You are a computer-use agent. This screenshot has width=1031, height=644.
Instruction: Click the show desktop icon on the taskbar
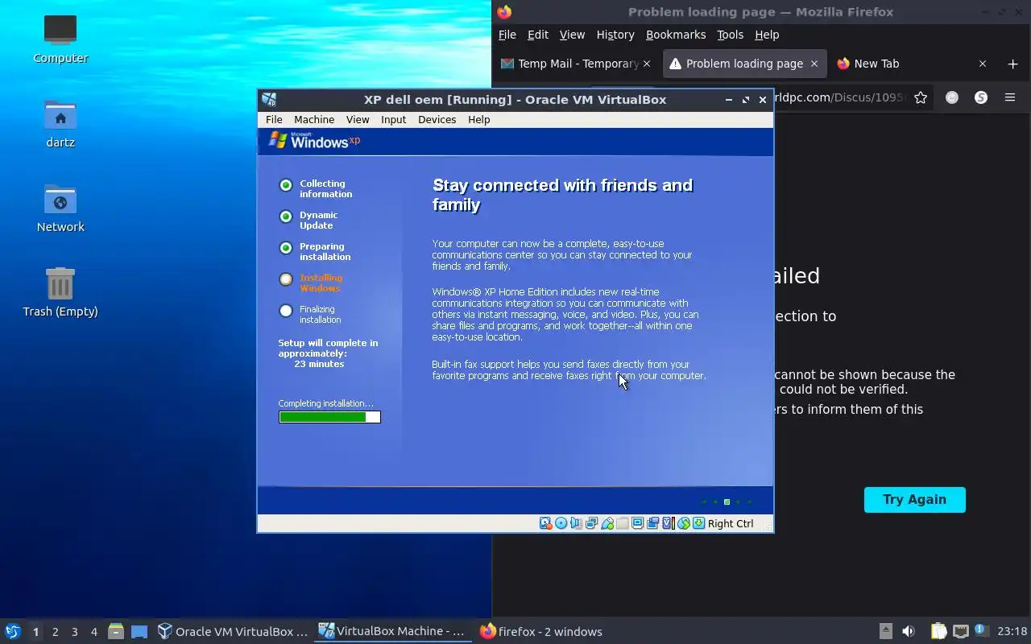point(139,631)
